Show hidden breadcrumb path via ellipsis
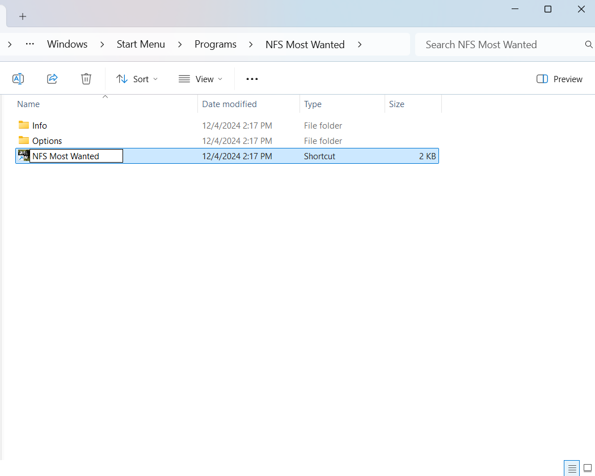The image size is (595, 476). click(30, 44)
